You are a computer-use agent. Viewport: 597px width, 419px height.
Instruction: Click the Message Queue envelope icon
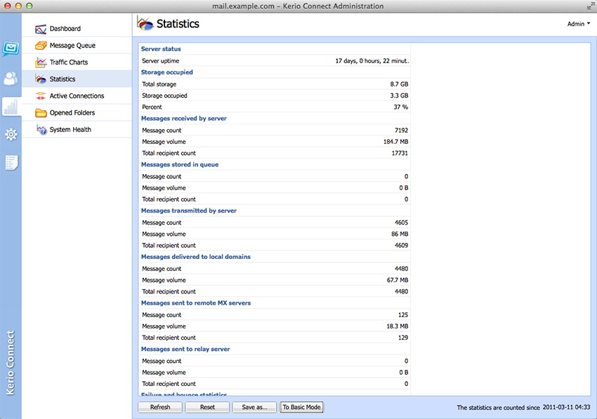(x=41, y=46)
